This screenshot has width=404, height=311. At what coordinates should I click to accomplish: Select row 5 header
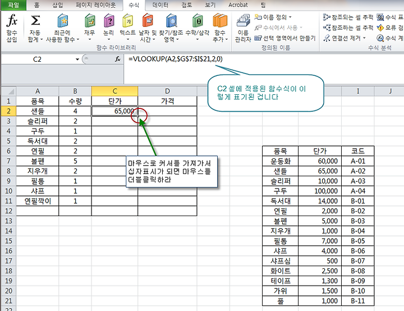pos(9,141)
